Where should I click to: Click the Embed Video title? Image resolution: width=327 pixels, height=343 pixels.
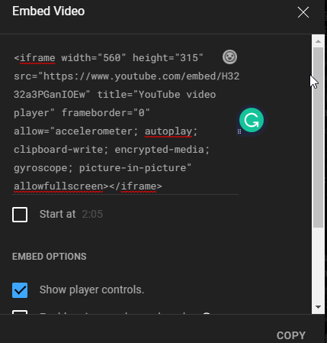[49, 11]
